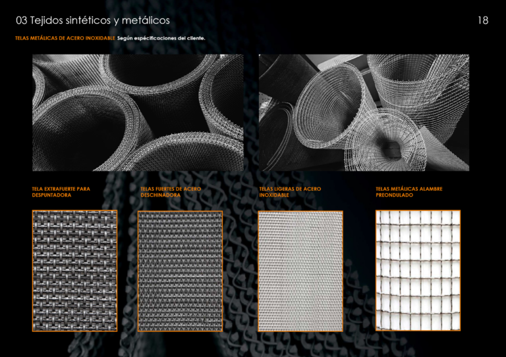Select orange subtitle "TELAS METÁLICAS DE ACERO INOXIDABLE"
The image size is (506, 357).
[x=65, y=38]
